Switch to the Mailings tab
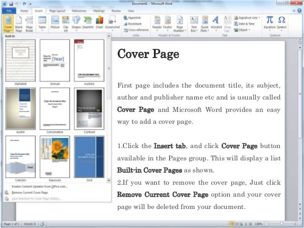This screenshot has height=228, width=304. pos(99,11)
